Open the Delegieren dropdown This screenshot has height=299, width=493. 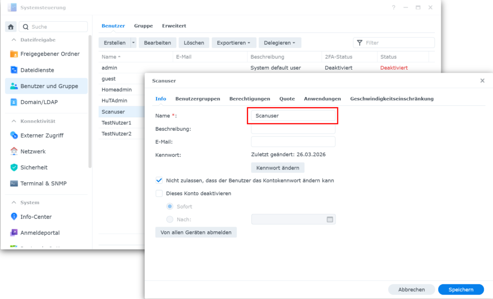pos(280,43)
